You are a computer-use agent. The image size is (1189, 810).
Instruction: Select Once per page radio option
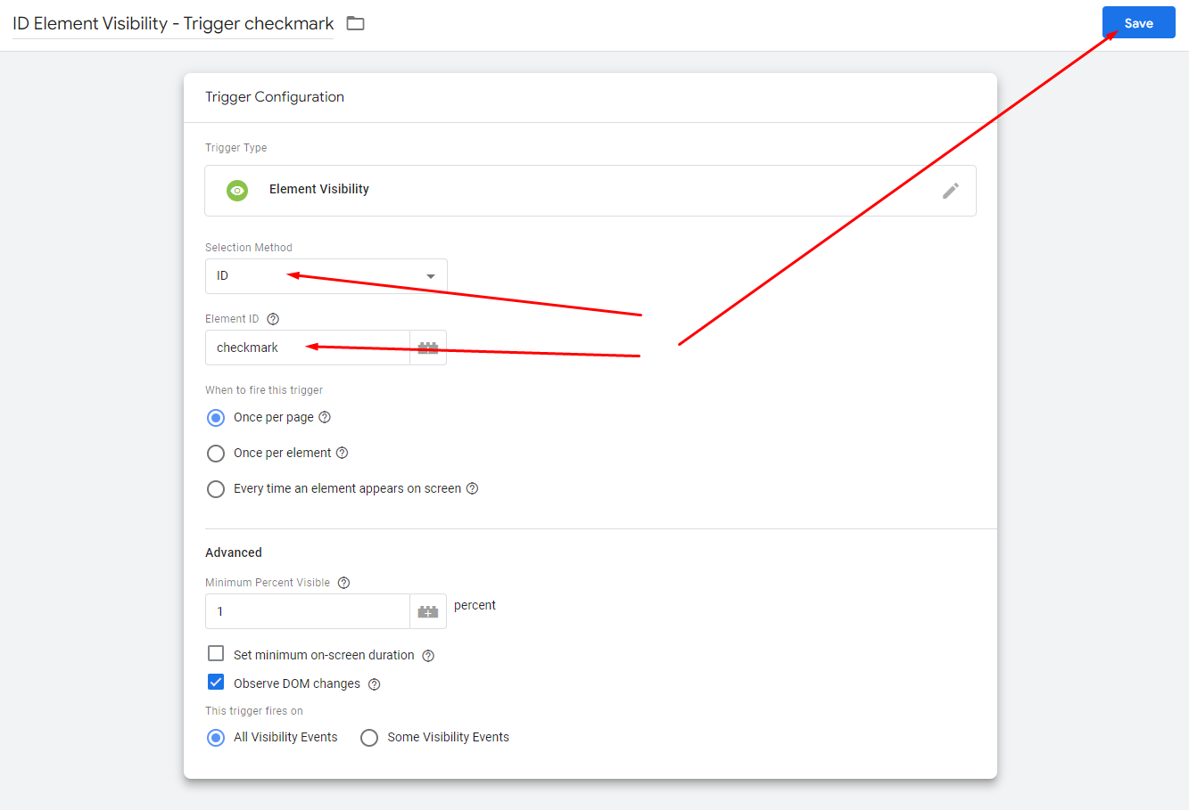tap(216, 418)
